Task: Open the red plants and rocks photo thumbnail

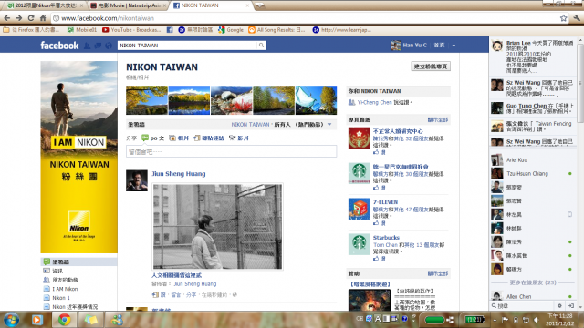Action: 231,100
